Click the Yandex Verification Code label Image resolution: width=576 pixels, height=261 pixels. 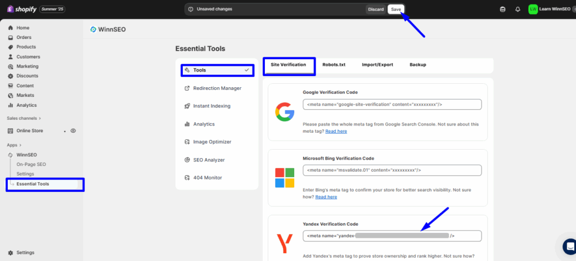tap(330, 224)
